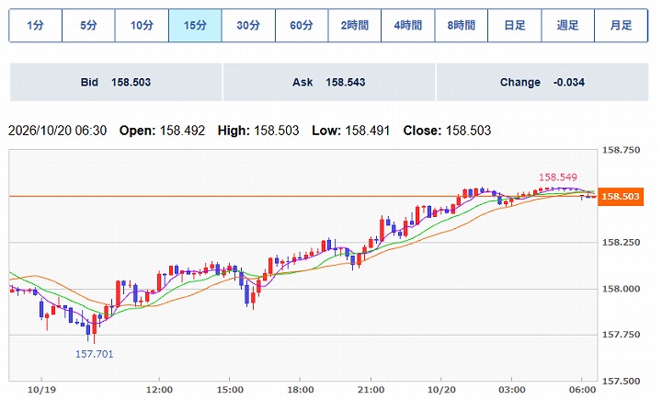Show the 月足 monthly chart
Screen dimensions: 662x400
click(x=621, y=26)
